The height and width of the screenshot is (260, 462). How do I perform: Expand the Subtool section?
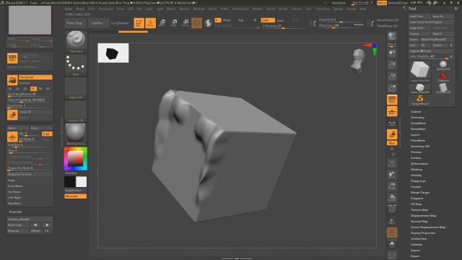click(x=416, y=111)
